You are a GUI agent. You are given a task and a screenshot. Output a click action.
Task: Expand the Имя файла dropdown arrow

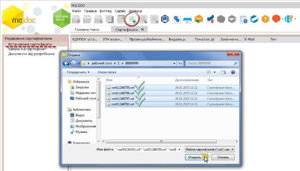point(179,150)
